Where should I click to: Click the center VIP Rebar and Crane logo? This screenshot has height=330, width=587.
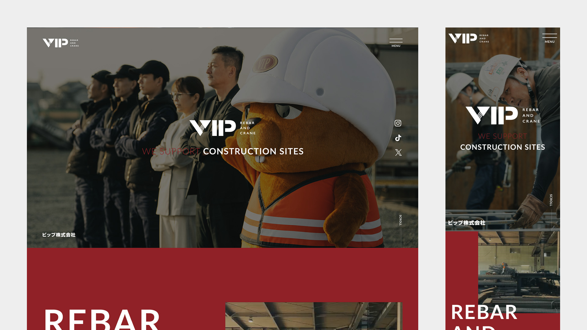pos(223,128)
